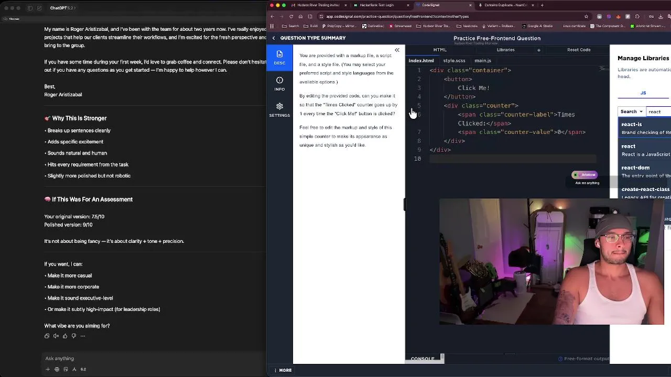
Task: Open more options ellipsis under ChatGPT response
Action: (83, 336)
